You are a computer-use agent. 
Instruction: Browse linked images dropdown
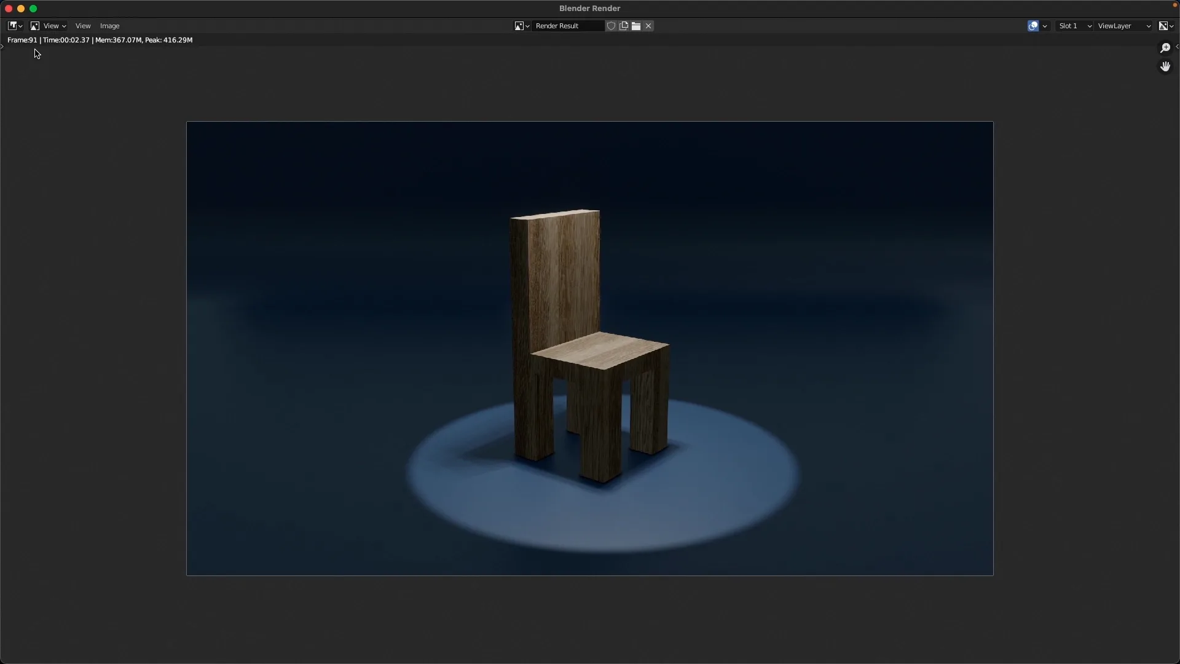[522, 26]
